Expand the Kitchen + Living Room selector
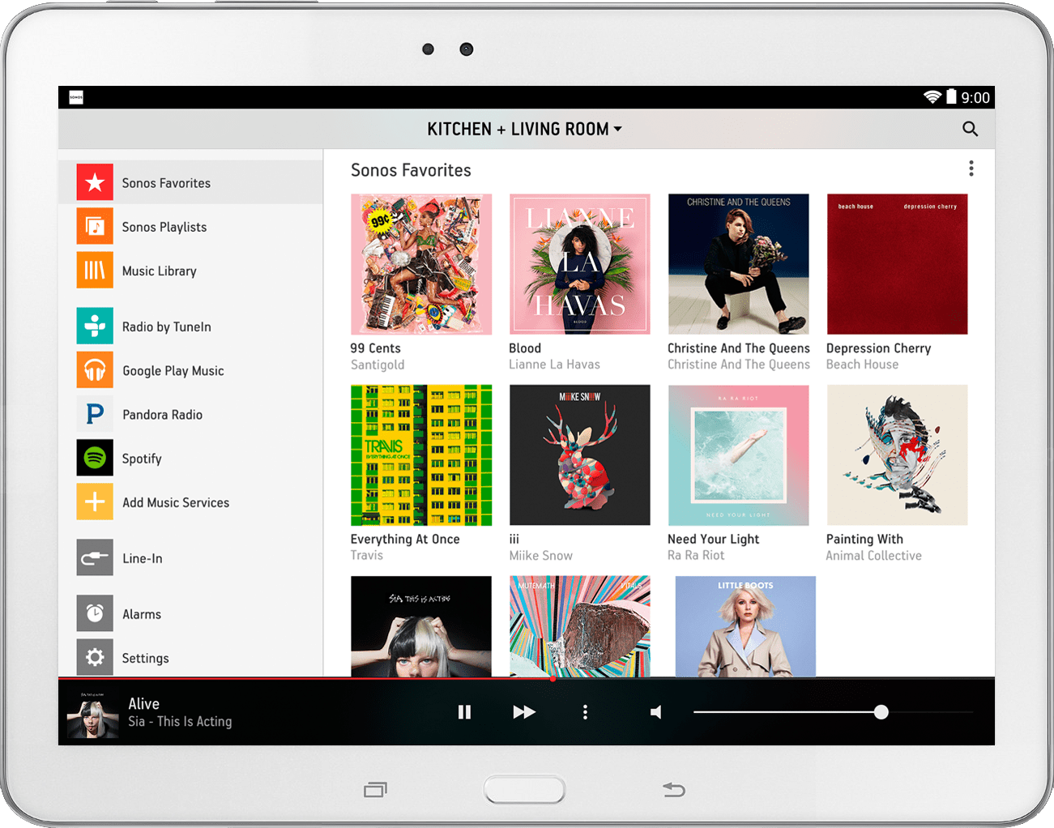The width and height of the screenshot is (1054, 828). tap(524, 129)
